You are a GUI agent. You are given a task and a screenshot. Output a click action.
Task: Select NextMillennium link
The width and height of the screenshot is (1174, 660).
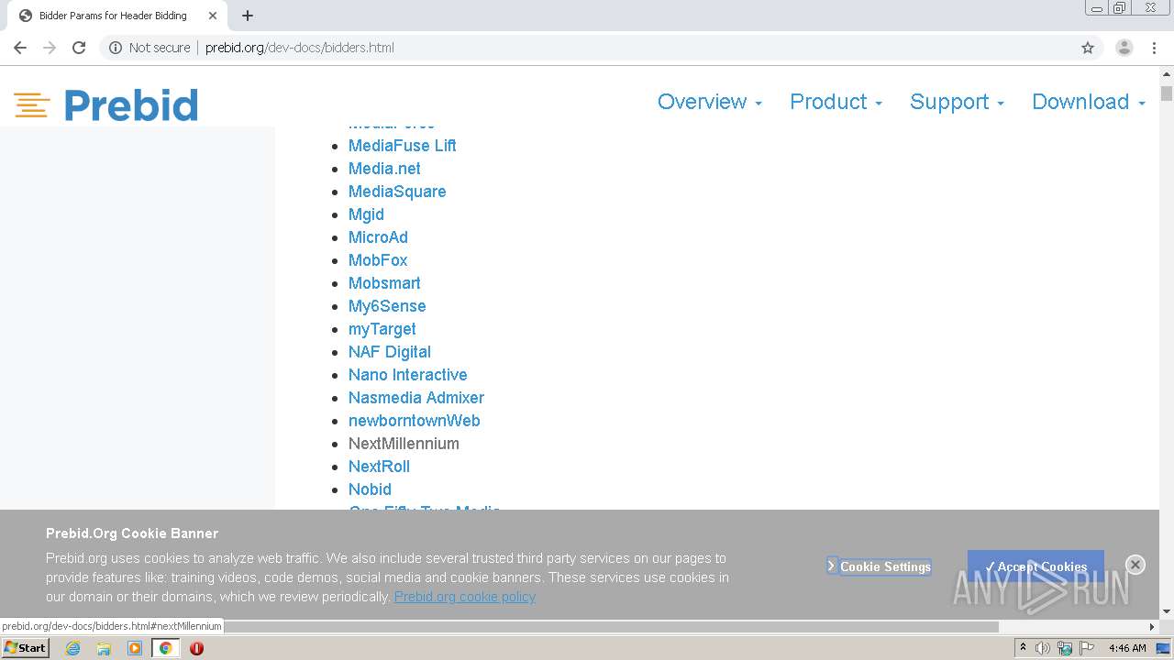pos(404,444)
